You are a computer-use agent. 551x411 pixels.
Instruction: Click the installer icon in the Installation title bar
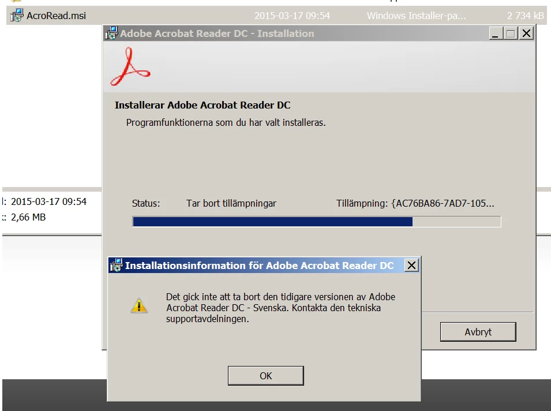(x=112, y=33)
